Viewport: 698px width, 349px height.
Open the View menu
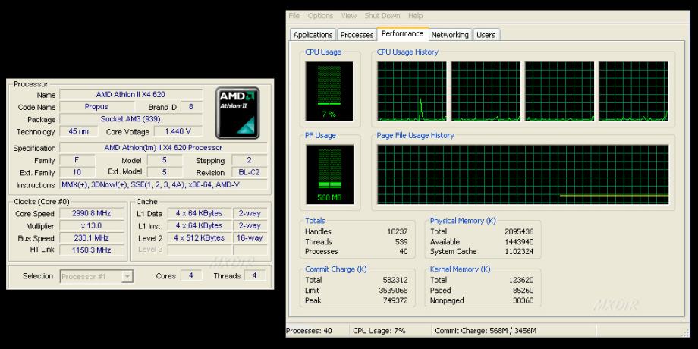click(349, 16)
